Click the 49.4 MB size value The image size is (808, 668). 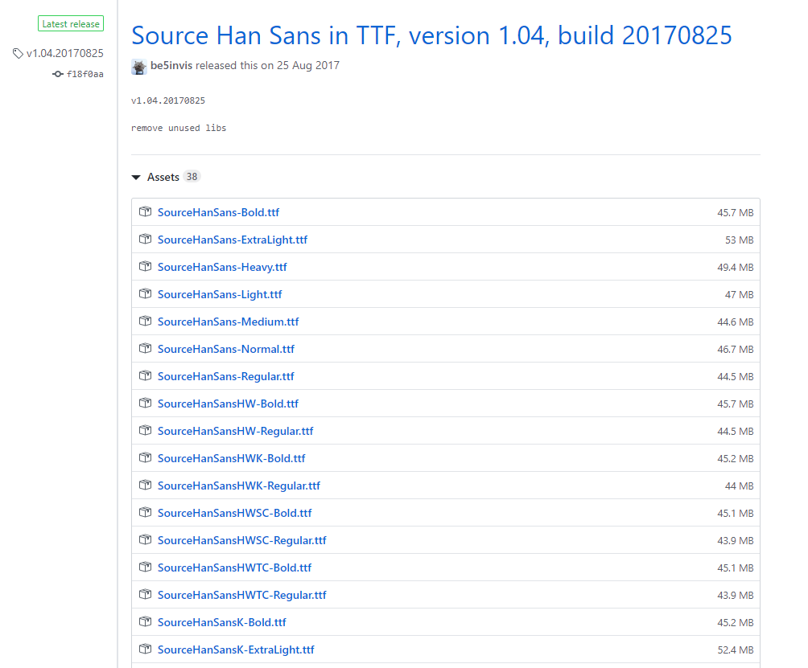pyautogui.click(x=736, y=267)
